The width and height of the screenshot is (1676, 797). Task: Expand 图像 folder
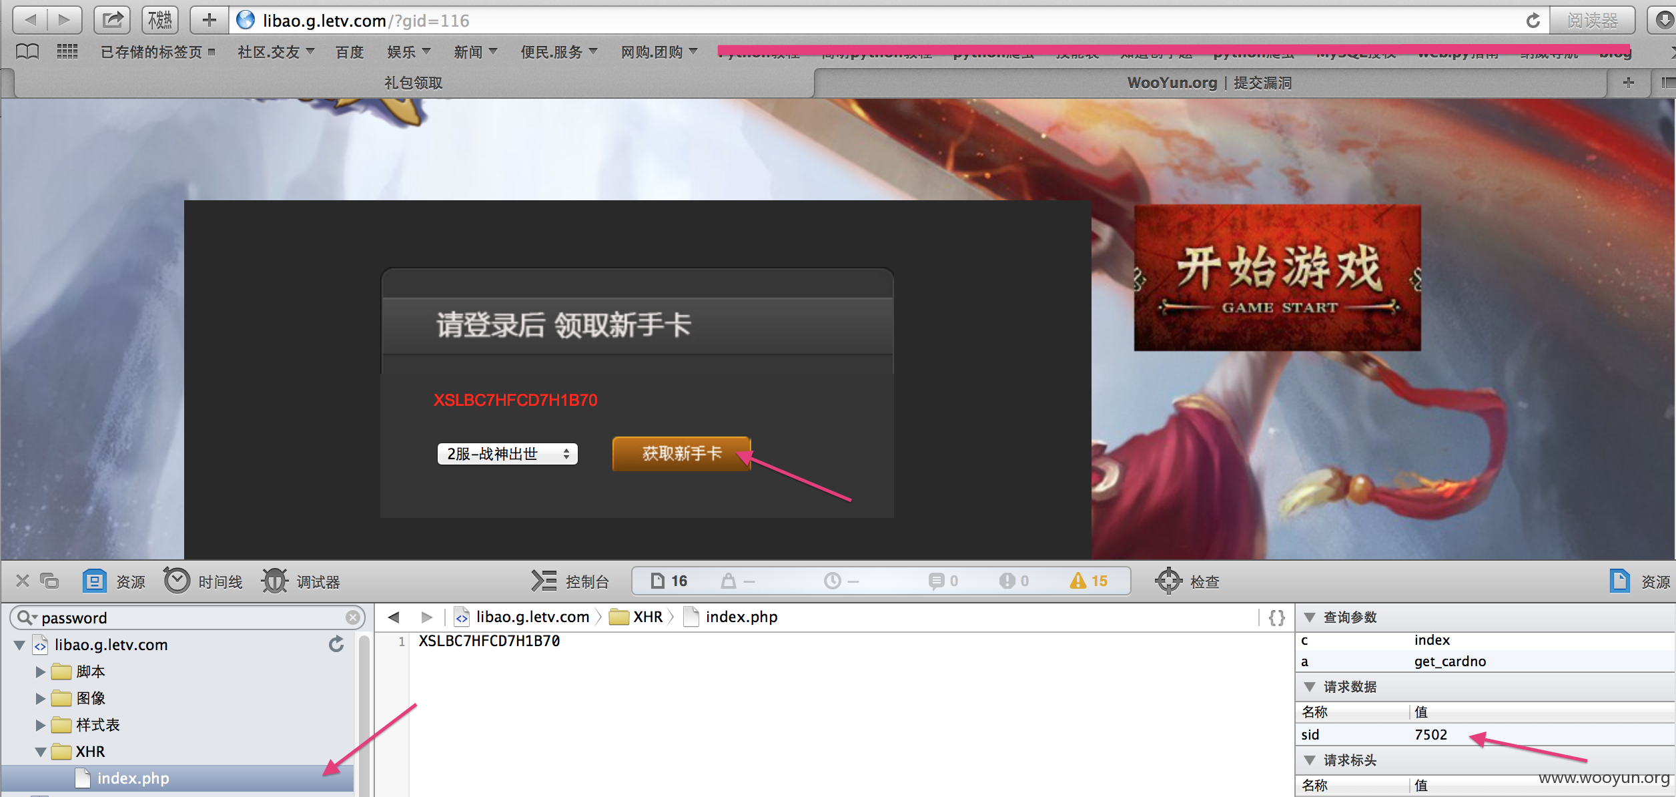[40, 698]
